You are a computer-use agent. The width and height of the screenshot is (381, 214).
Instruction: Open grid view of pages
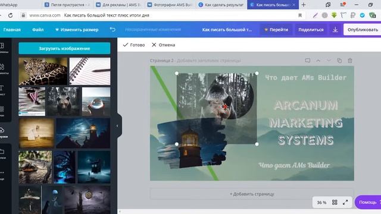point(335,202)
